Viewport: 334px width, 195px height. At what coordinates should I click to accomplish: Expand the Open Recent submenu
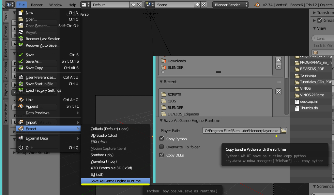(x=48, y=26)
